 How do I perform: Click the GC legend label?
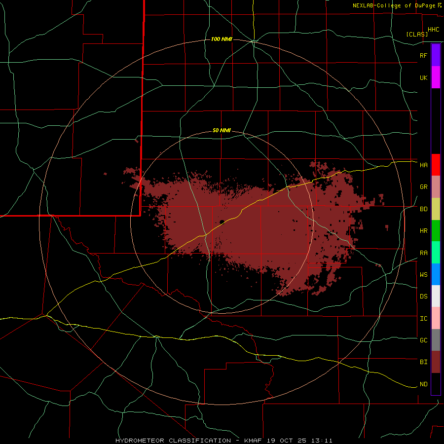(423, 340)
